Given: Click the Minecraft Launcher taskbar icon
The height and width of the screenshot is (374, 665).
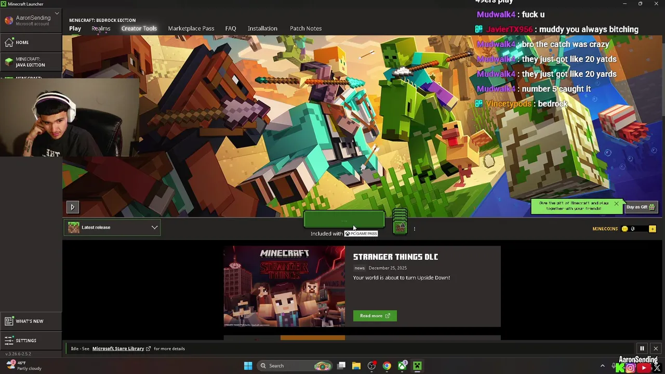Looking at the screenshot, I should tap(417, 366).
